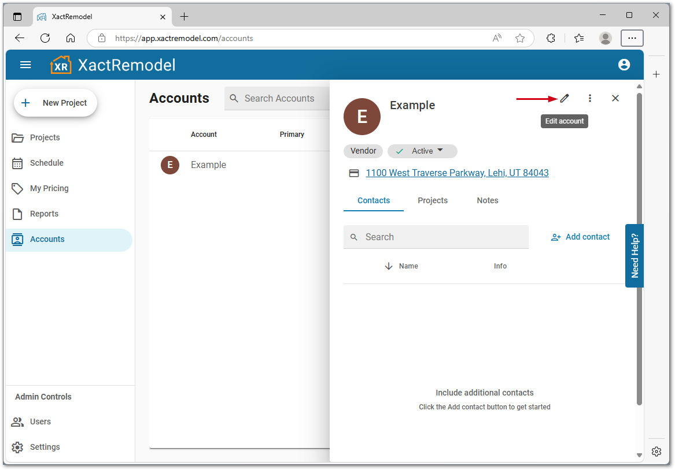Click the pencil Edit account icon
675x470 pixels.
pos(564,98)
